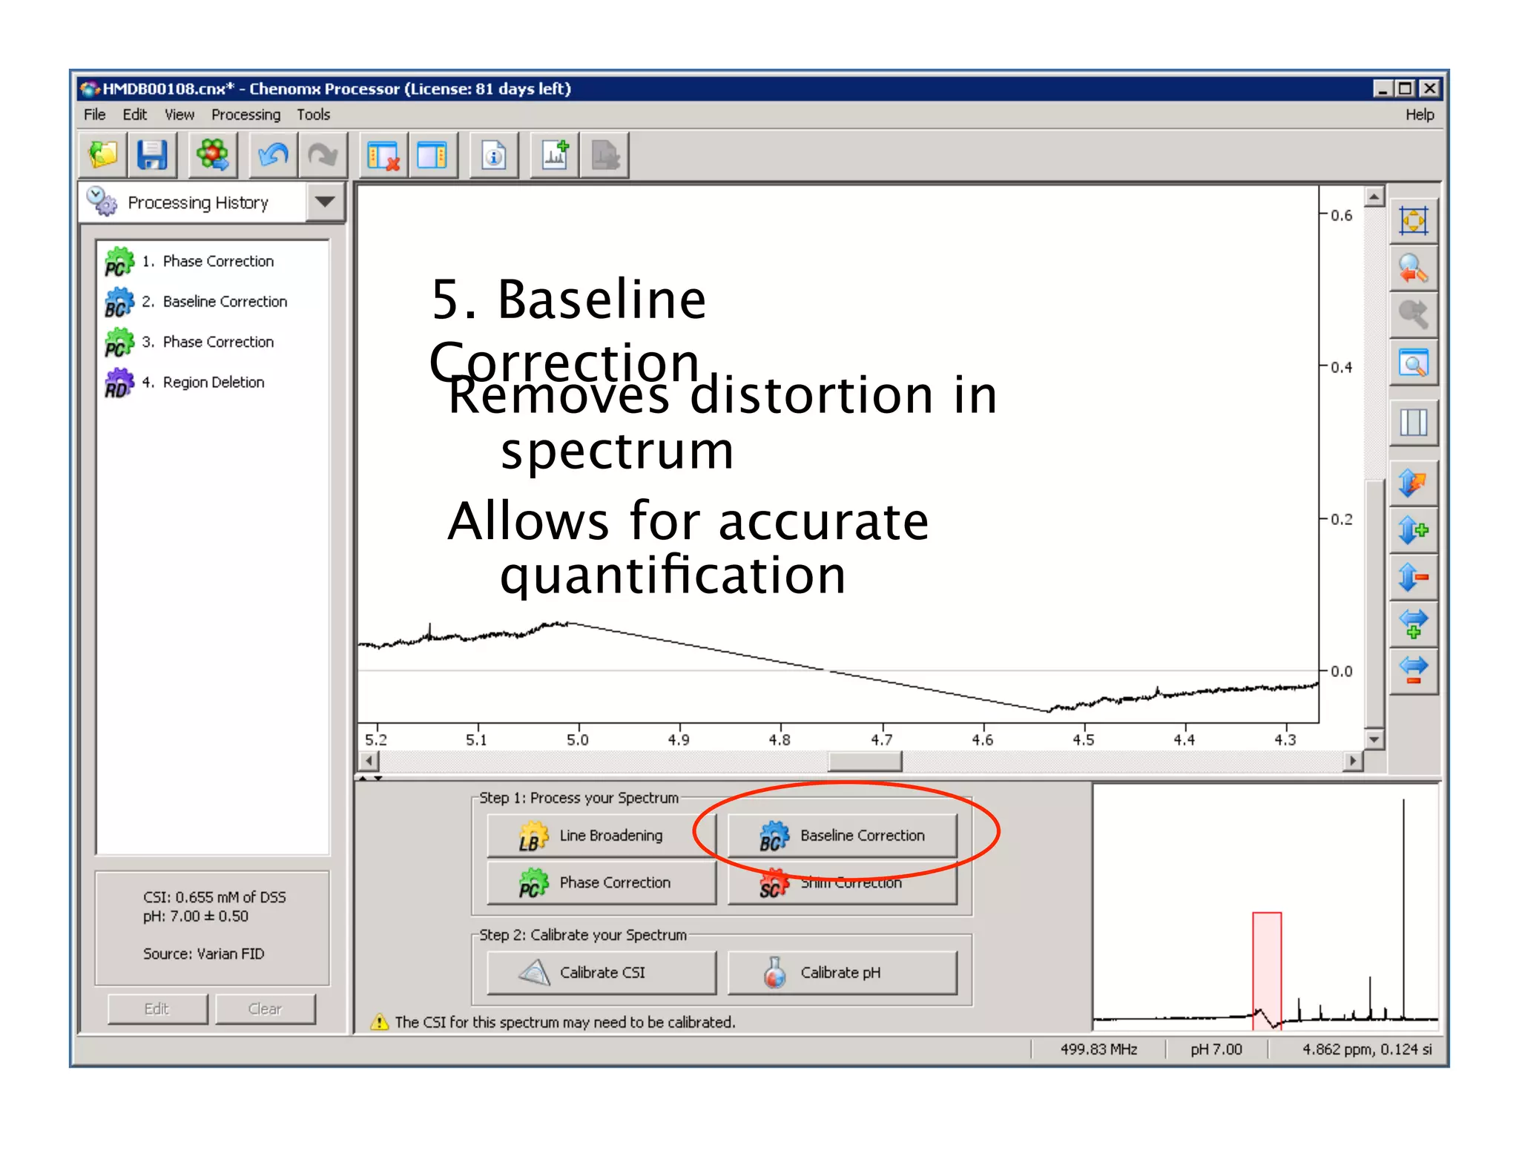Click the pH 7.00 status bar entry
Viewport: 1519px width, 1173px height.
click(x=1216, y=1049)
